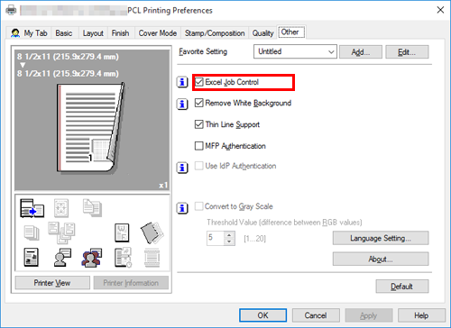Click the greyed page with four arrows icon

[61, 208]
